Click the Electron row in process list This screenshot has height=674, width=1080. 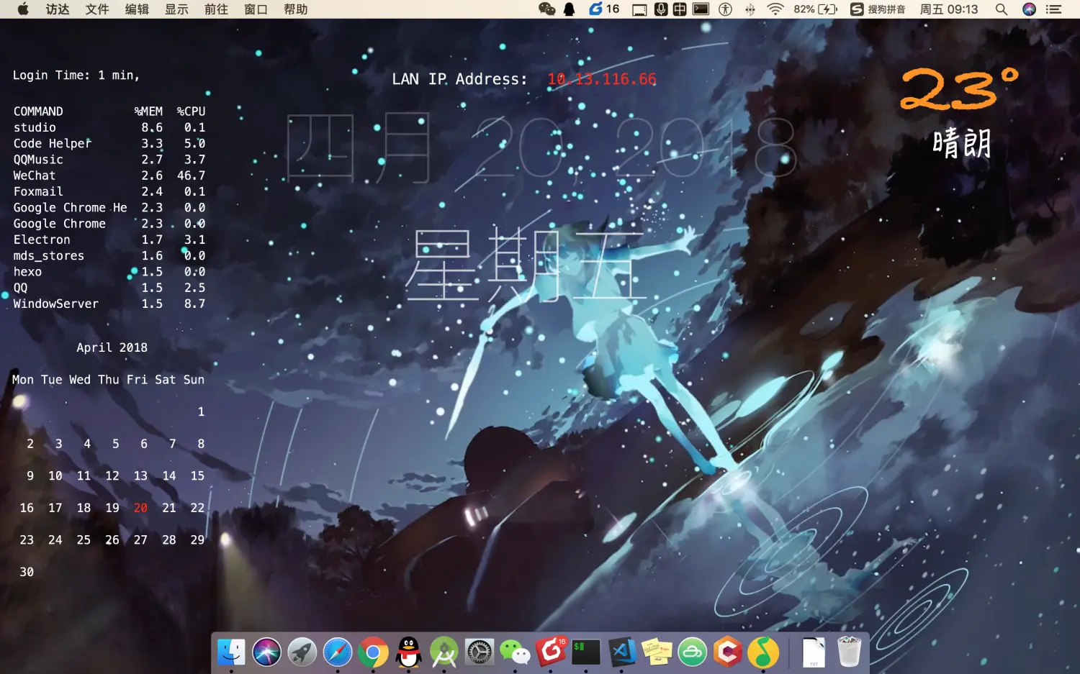coord(109,240)
